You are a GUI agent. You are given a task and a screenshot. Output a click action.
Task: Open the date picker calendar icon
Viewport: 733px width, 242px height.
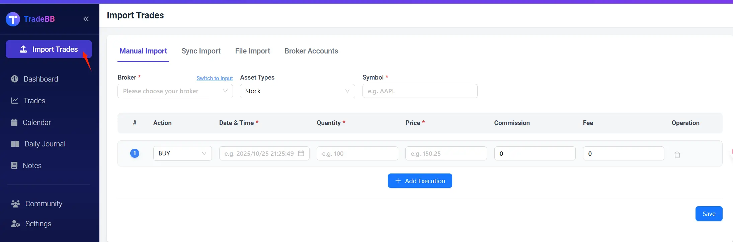pos(301,153)
